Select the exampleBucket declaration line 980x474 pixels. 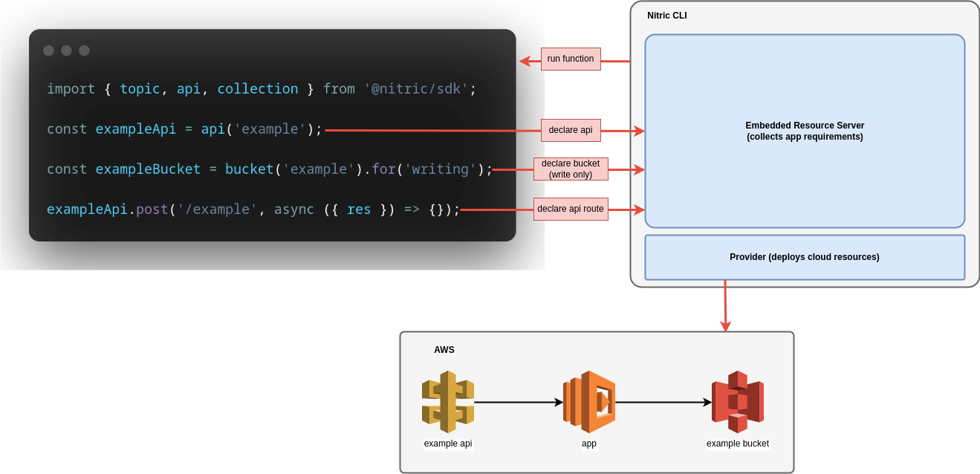point(267,169)
